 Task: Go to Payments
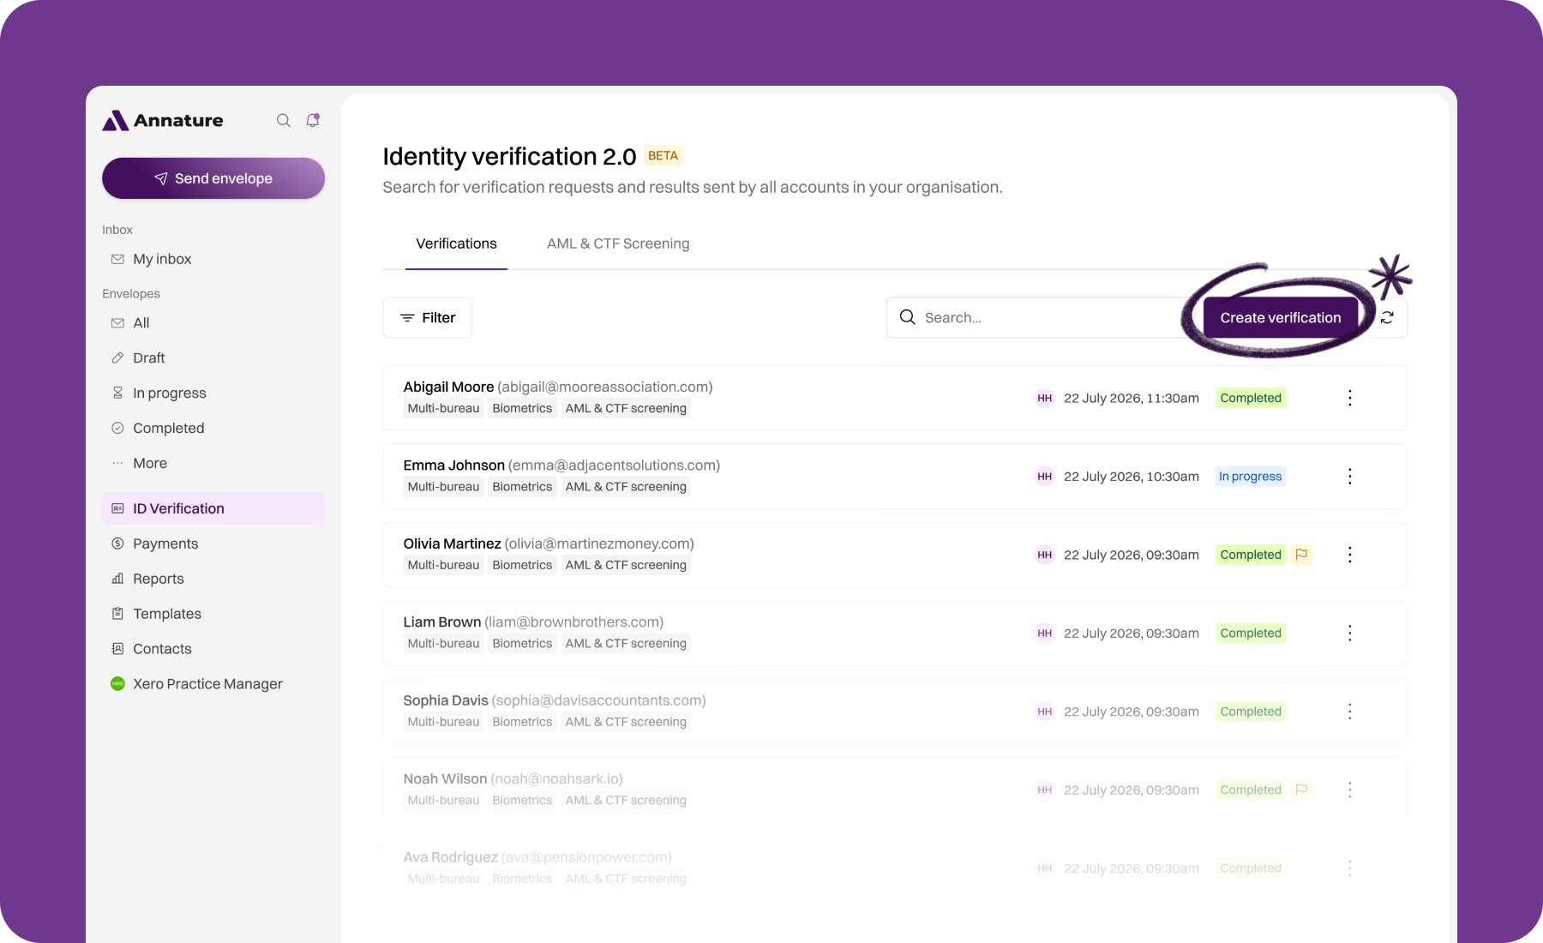point(213,544)
